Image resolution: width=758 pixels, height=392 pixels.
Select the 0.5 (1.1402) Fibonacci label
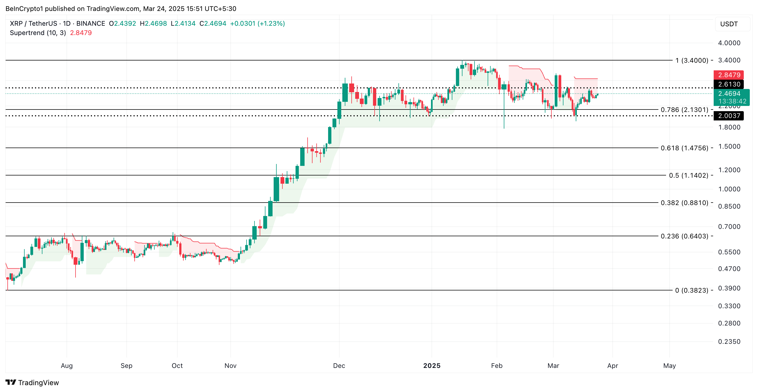(x=688, y=175)
